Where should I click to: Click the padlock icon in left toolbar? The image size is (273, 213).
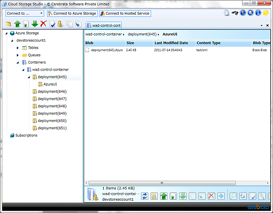click(60, 24)
